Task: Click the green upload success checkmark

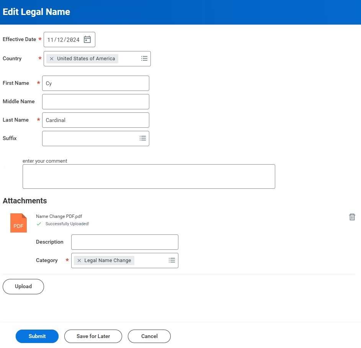Action: (x=39, y=224)
